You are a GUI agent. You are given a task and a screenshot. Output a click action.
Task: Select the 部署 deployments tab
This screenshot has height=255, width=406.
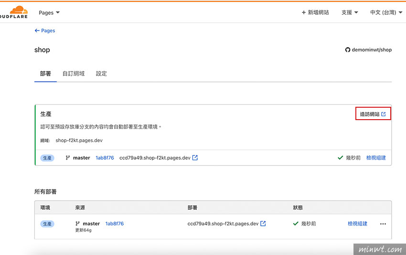[x=45, y=73]
